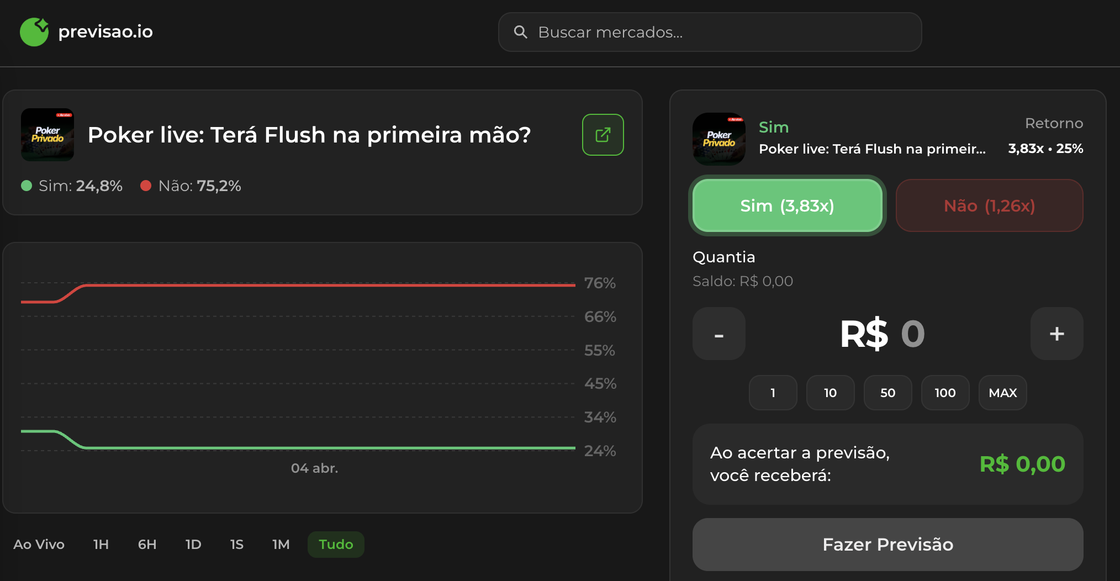Select the Tudo chart range
Viewport: 1120px width, 581px height.
tap(336, 545)
